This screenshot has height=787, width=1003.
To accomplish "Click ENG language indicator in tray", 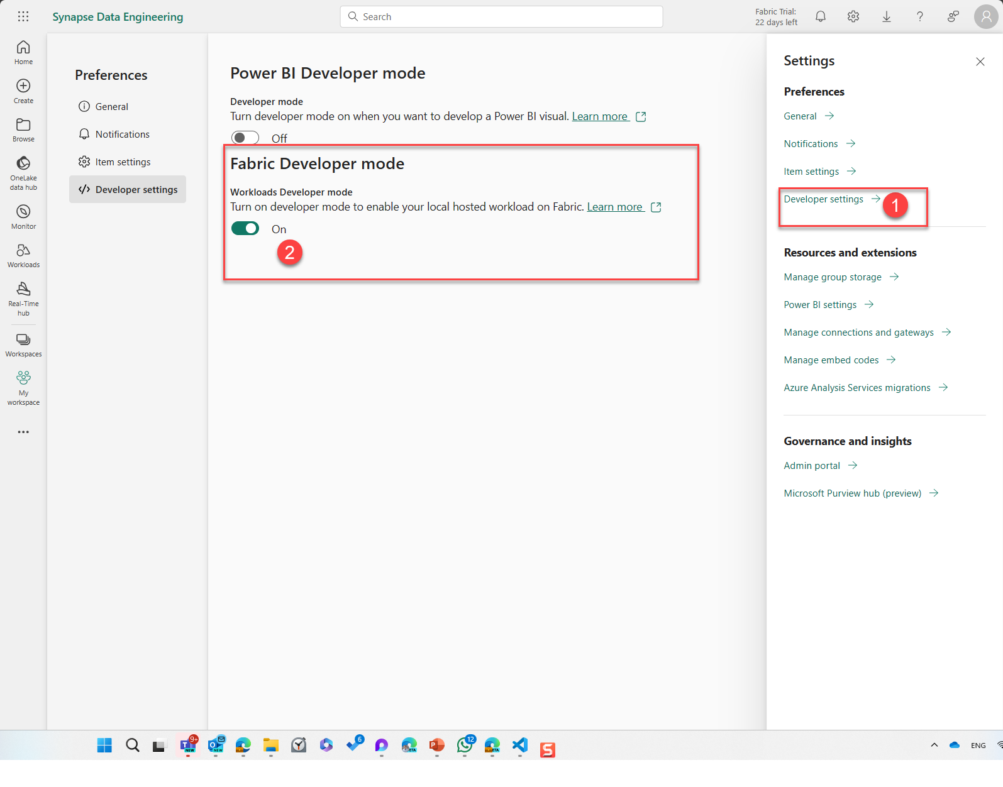I will coord(978,746).
